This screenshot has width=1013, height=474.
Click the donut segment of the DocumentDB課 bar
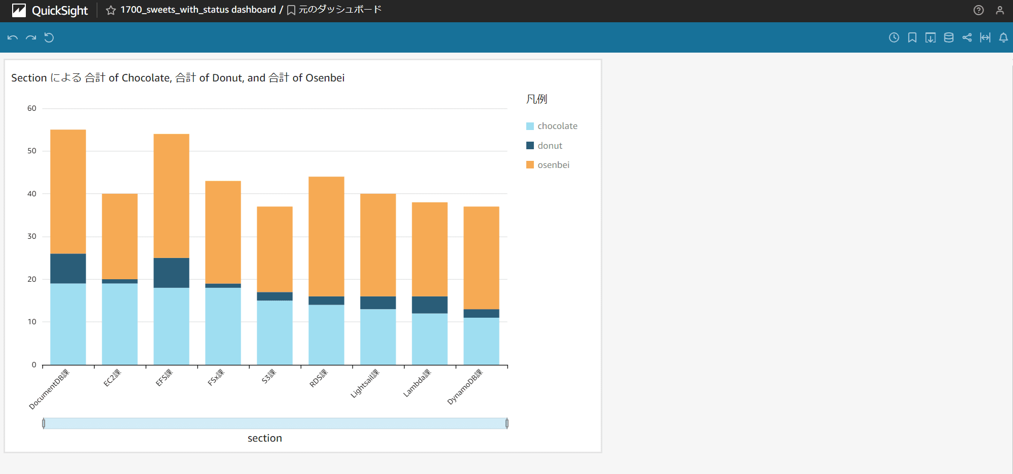pyautogui.click(x=68, y=269)
